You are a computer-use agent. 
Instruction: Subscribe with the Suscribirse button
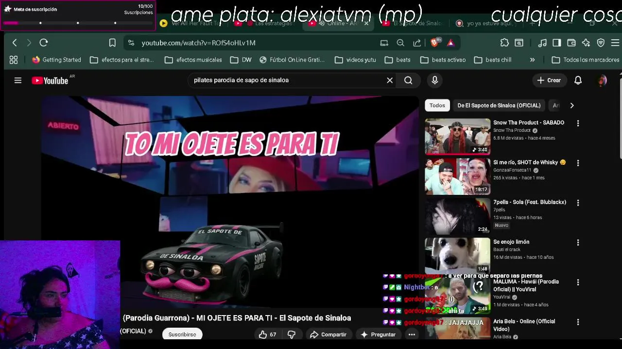click(x=182, y=334)
